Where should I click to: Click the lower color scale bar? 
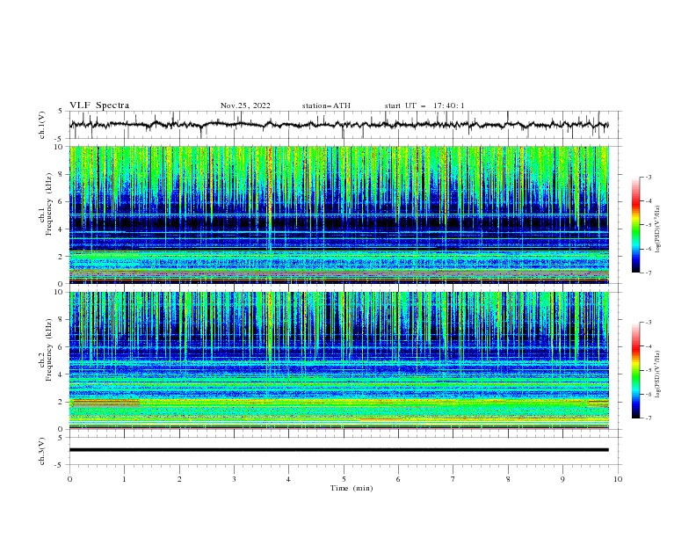[635, 370]
